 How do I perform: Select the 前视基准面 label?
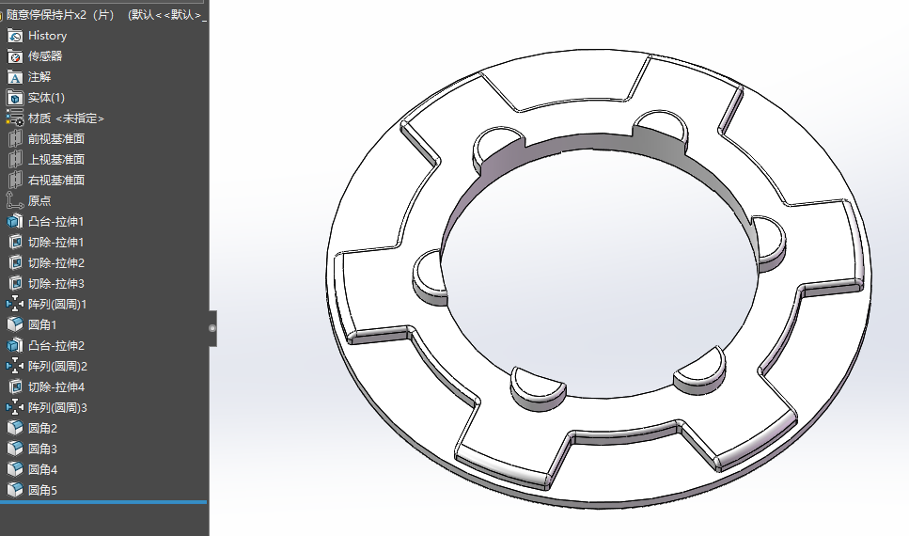tap(56, 139)
